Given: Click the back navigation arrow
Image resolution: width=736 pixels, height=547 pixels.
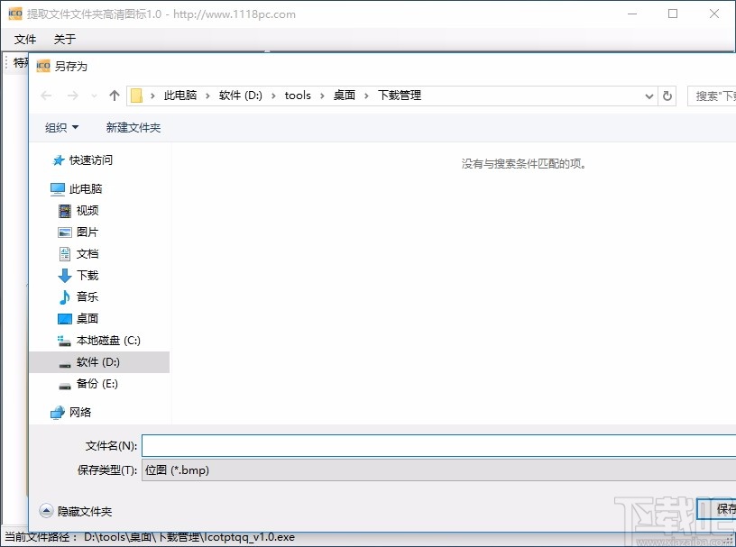Looking at the screenshot, I should tap(46, 95).
